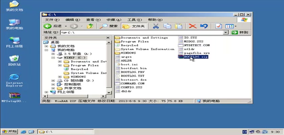Go up one folder level icon
Image resolution: width=284 pixels, height=135 pixels.
click(90, 26)
